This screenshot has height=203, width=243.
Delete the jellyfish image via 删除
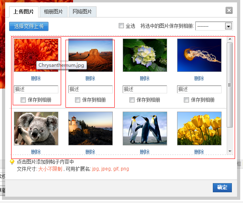(199, 79)
